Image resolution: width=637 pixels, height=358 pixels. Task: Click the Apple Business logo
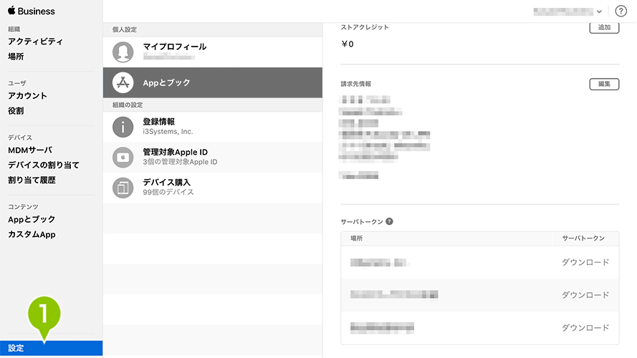[32, 11]
